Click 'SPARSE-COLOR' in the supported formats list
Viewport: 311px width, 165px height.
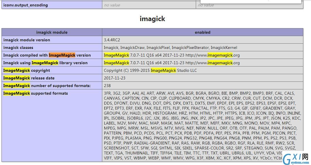click(210, 148)
